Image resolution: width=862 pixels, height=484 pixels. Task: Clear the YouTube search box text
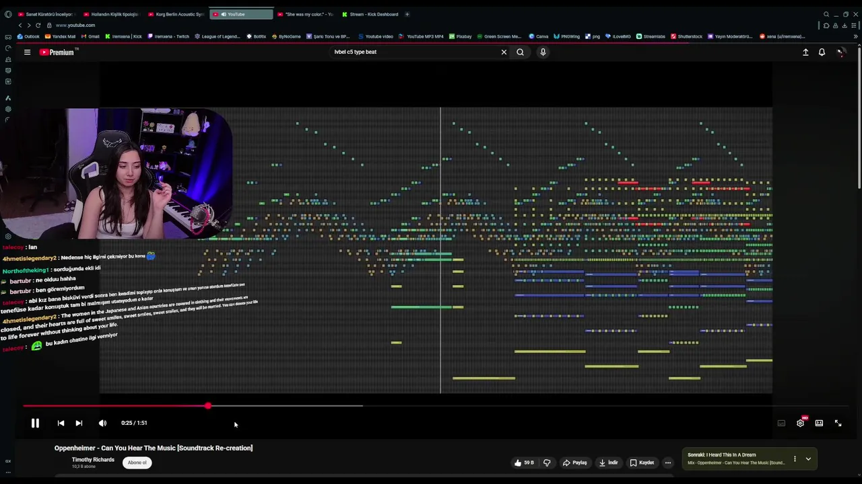(504, 52)
